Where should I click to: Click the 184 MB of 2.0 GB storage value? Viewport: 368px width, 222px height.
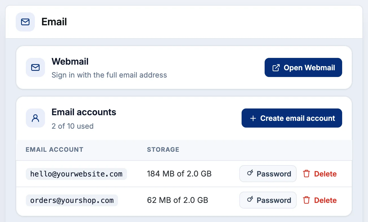(x=179, y=174)
